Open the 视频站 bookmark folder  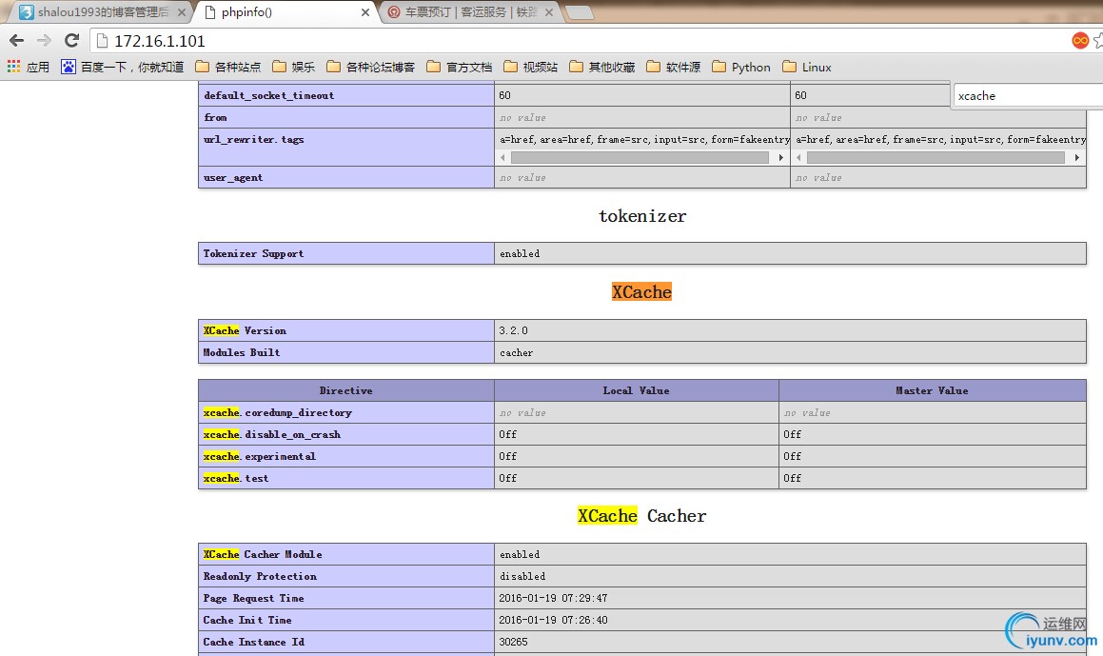pyautogui.click(x=531, y=67)
